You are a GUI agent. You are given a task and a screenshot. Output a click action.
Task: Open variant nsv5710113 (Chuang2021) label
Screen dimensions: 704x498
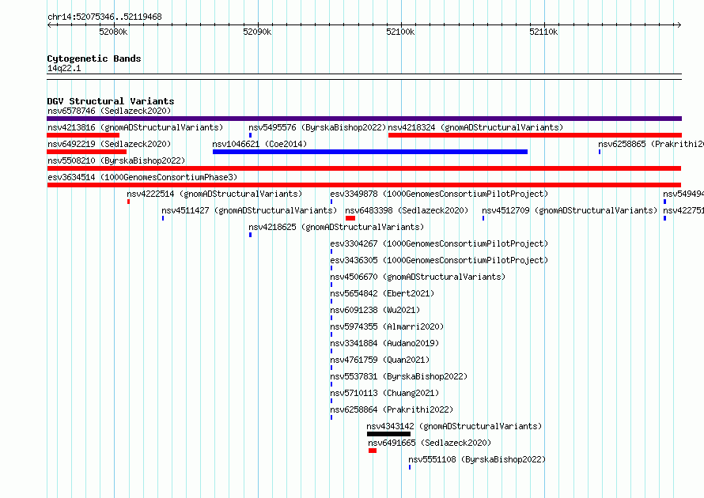(x=384, y=393)
